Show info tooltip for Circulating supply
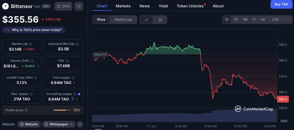The height and width of the screenshot is (130, 294). (75, 94)
